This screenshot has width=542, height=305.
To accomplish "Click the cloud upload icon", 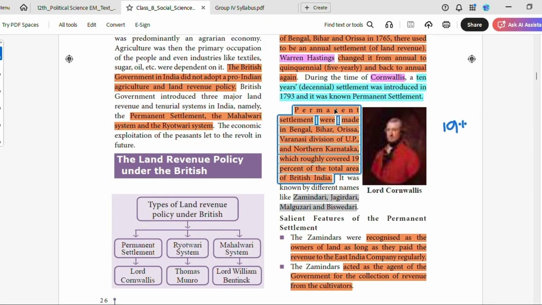I will click(429, 25).
